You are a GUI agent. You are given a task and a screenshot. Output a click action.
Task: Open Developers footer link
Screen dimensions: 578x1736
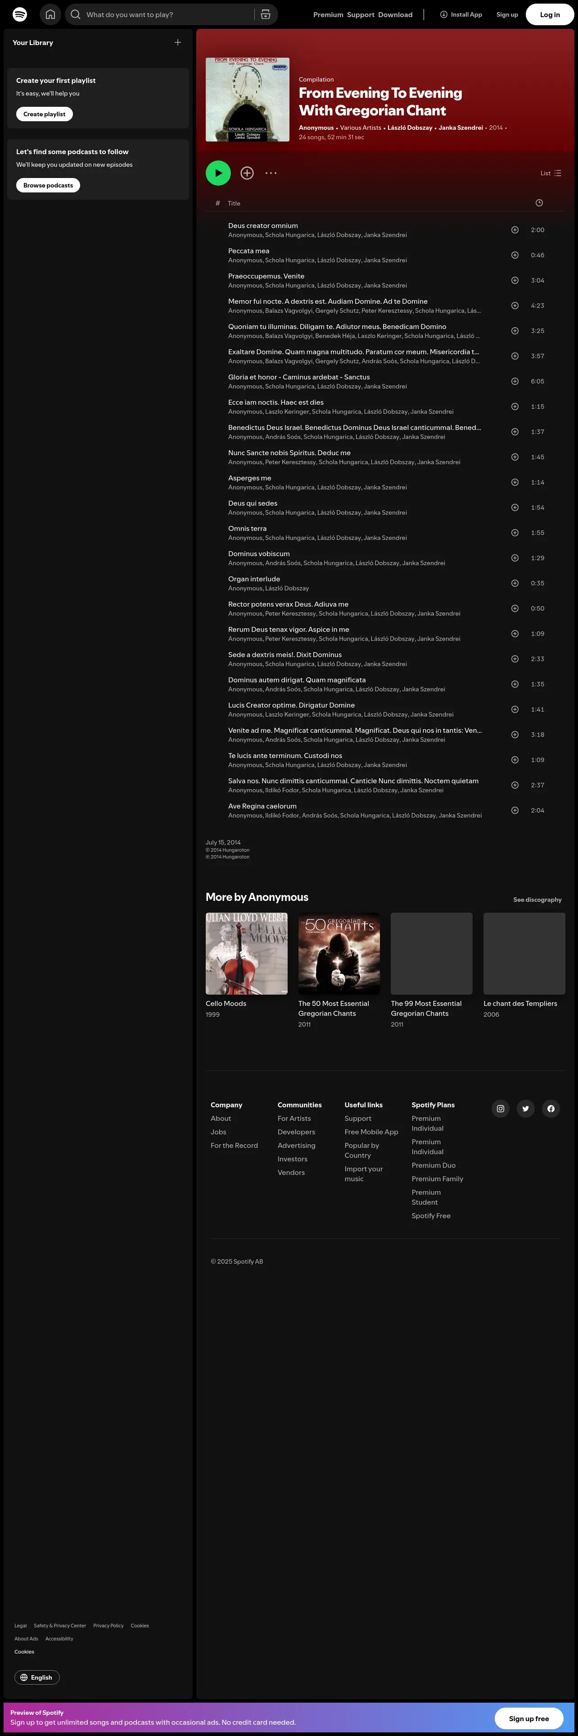(296, 1132)
